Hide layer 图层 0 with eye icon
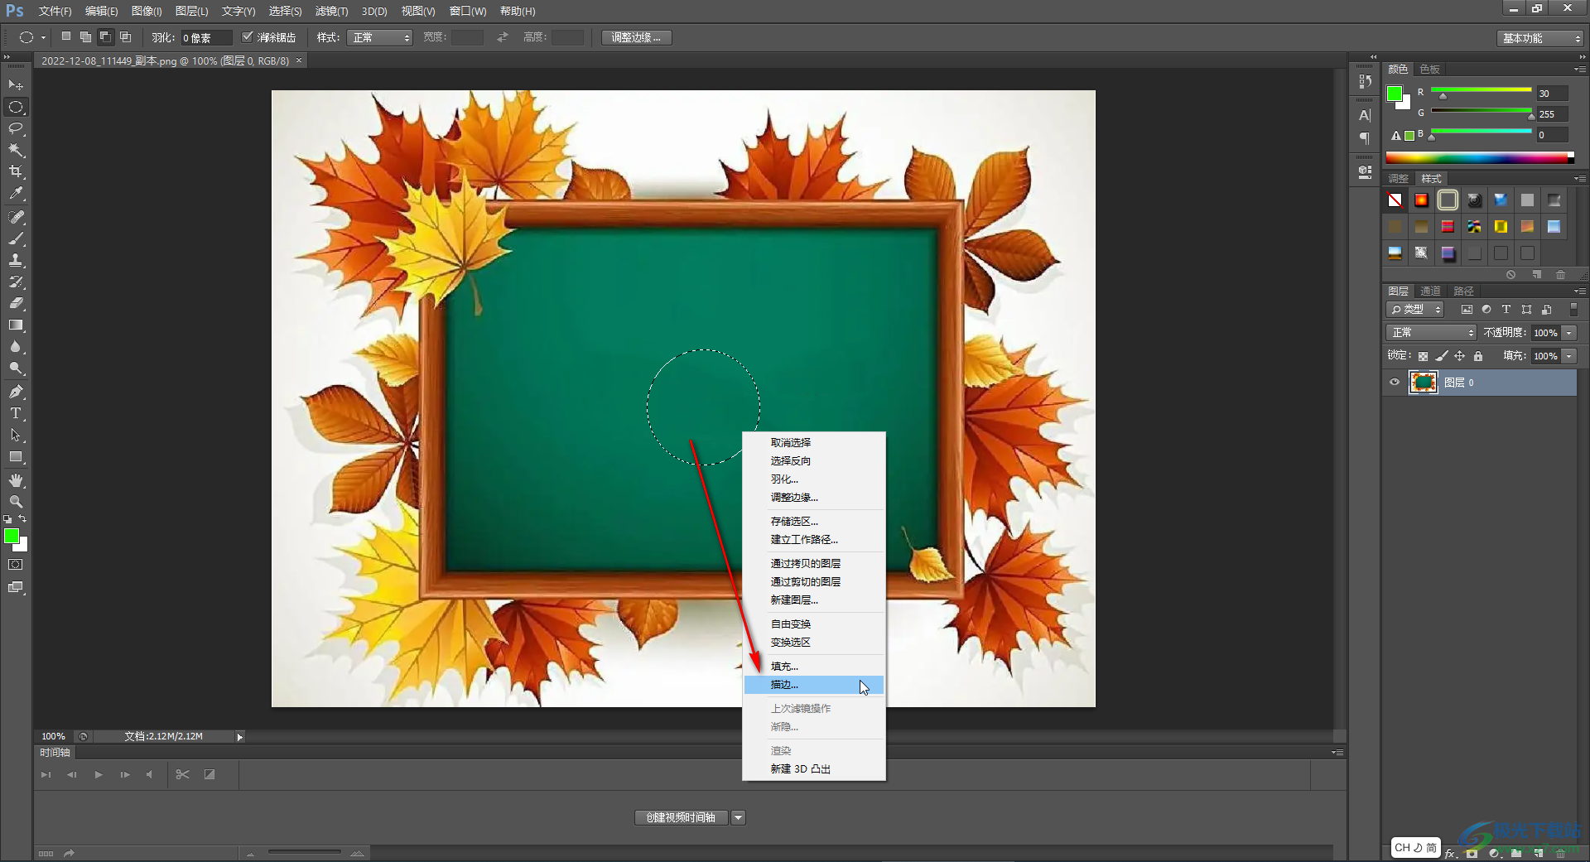1590x862 pixels. tap(1395, 383)
